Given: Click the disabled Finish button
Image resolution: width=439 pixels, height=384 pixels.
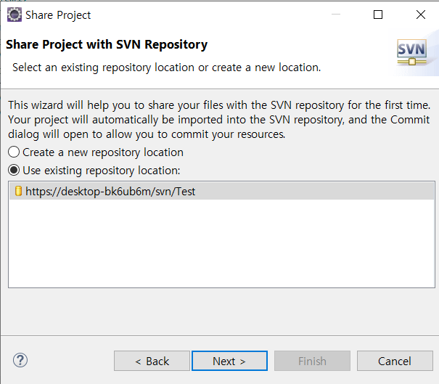Looking at the screenshot, I should click(312, 361).
